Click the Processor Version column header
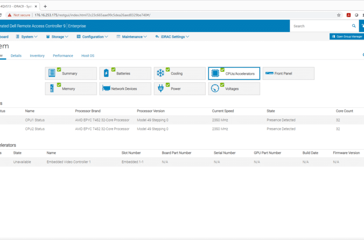The image size is (364, 240). click(x=151, y=111)
